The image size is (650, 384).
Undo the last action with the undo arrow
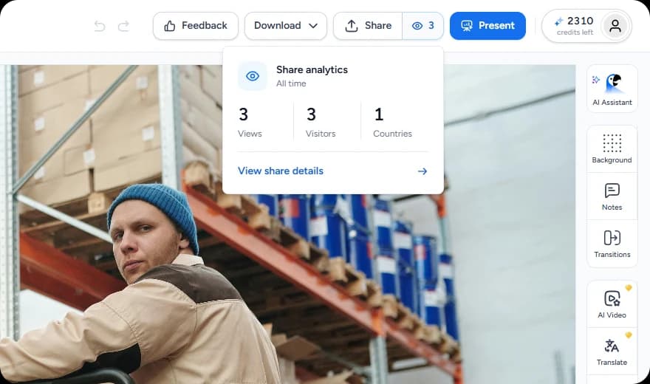click(100, 26)
